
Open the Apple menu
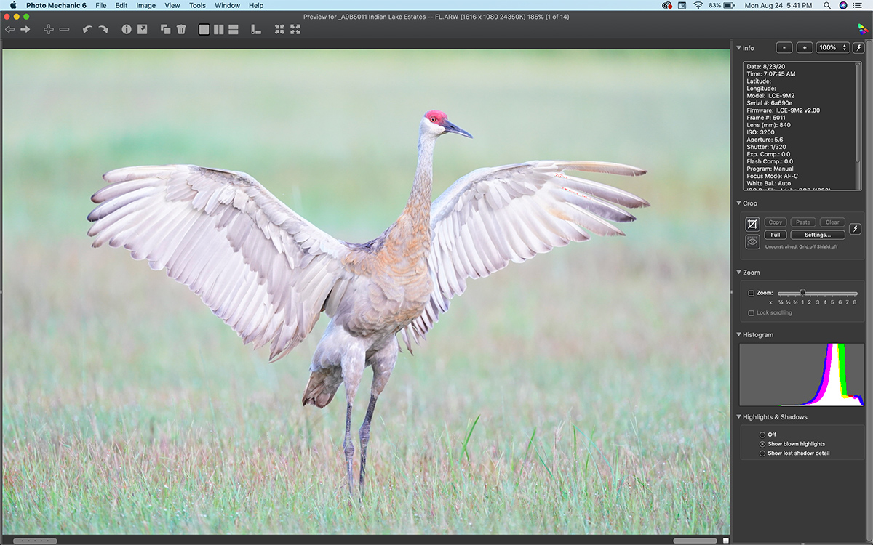coord(12,5)
